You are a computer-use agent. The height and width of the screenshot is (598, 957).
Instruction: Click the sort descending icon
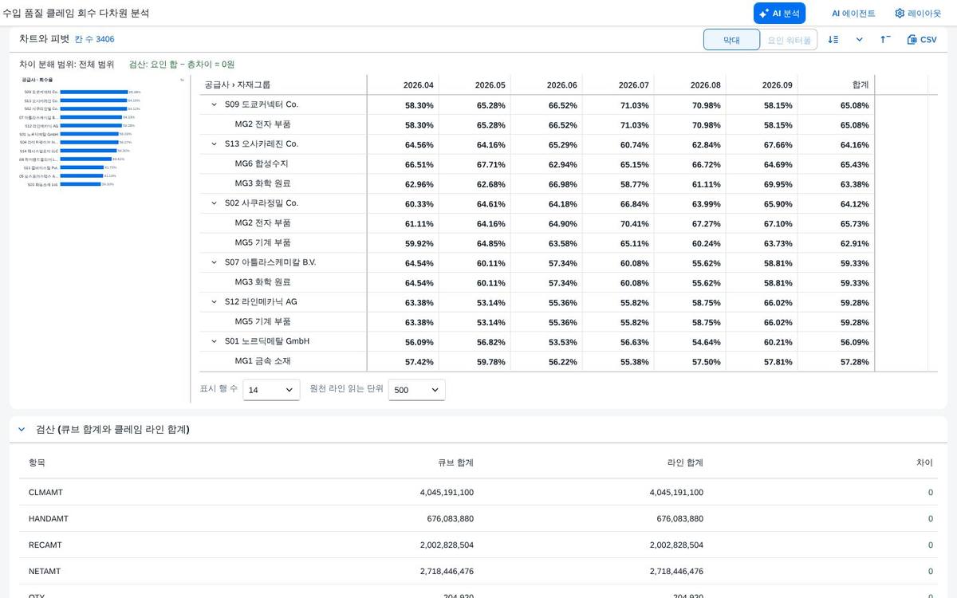pos(833,40)
